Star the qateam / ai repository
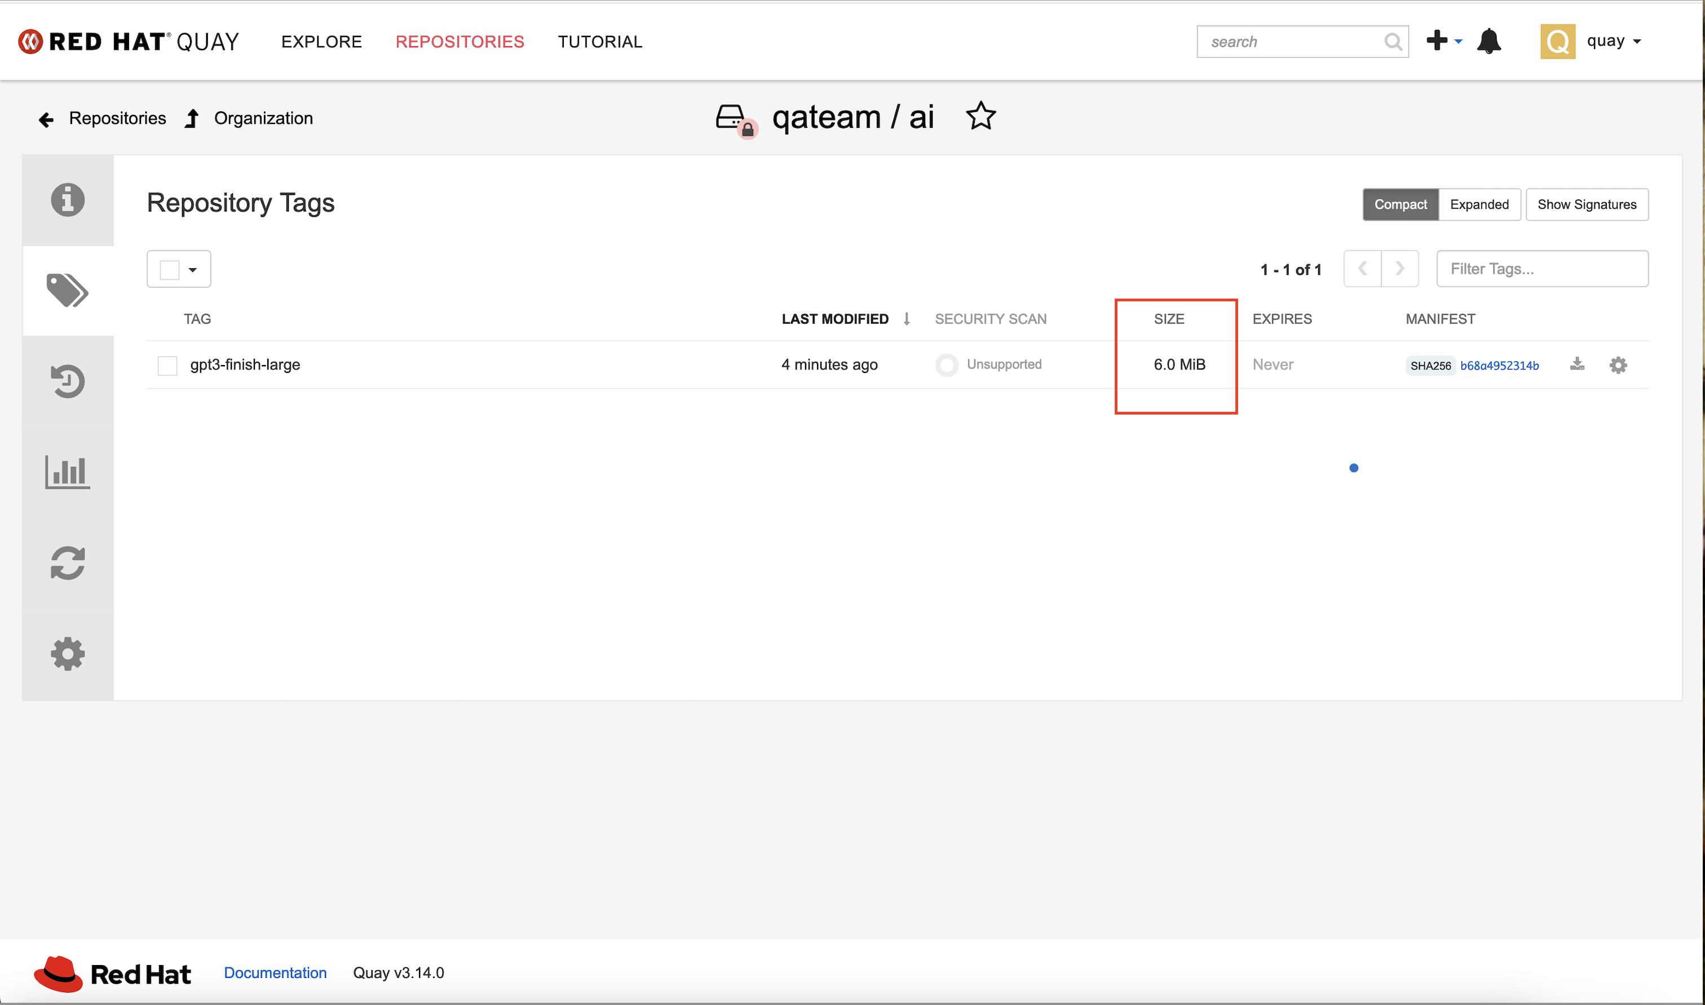Screen dimensions: 1705x1005 click(980, 117)
